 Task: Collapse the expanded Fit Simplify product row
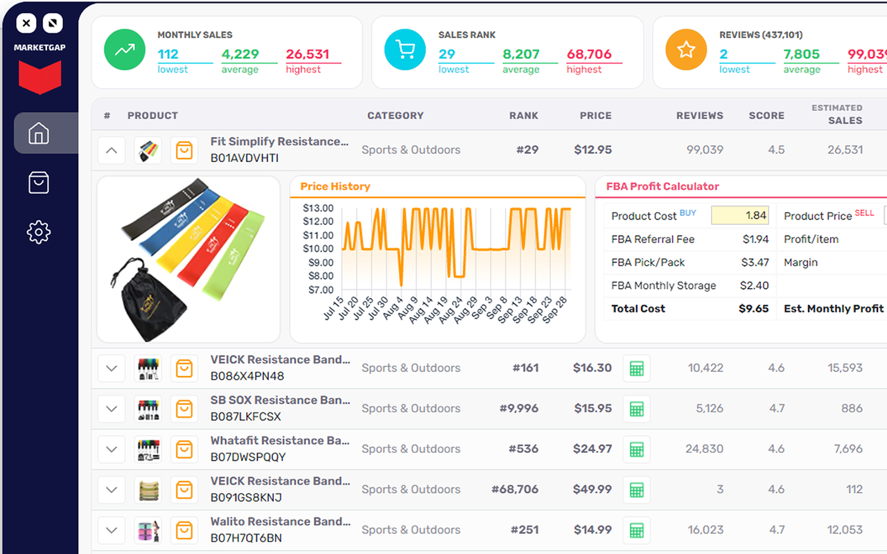(111, 150)
